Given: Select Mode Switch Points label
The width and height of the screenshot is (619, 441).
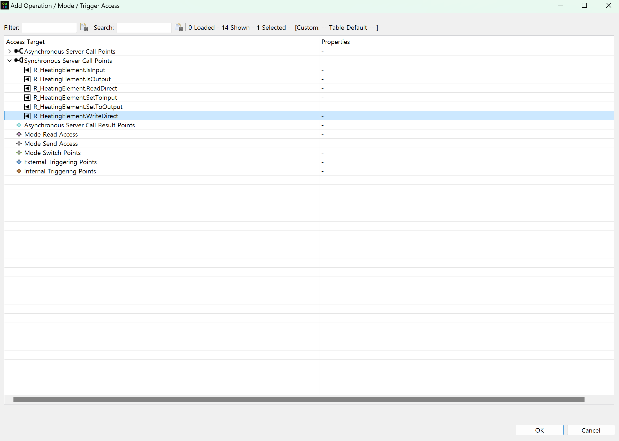Looking at the screenshot, I should coord(52,153).
